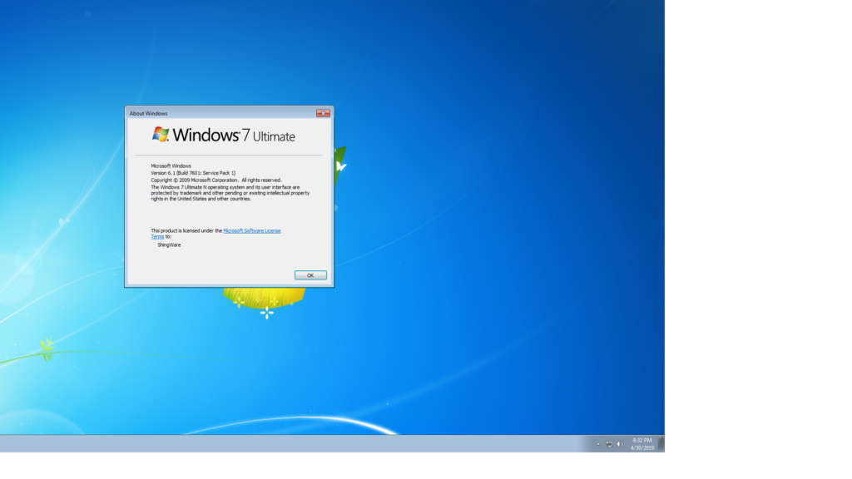Show hidden icons in the system tray

[x=597, y=444]
